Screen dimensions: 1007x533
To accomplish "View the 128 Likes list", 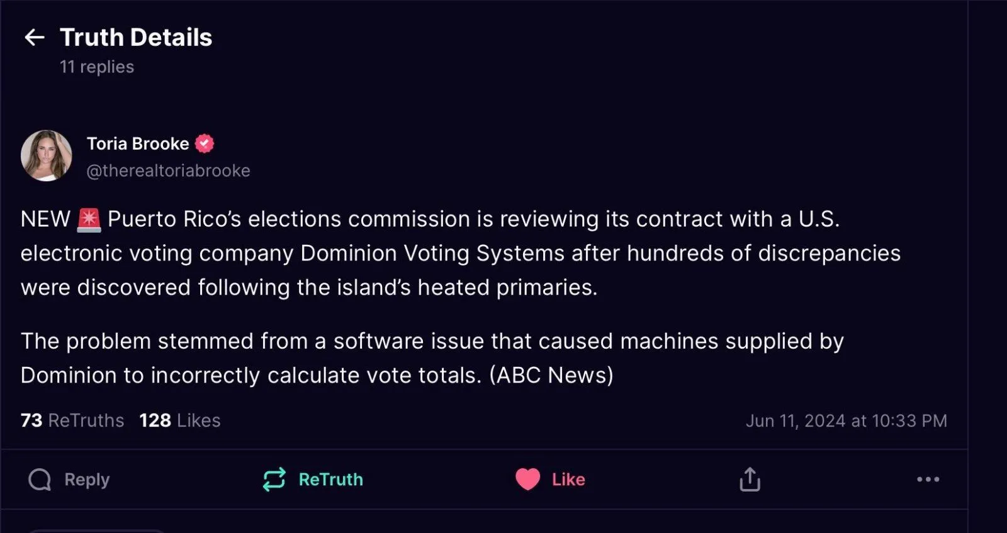I will point(180,420).
